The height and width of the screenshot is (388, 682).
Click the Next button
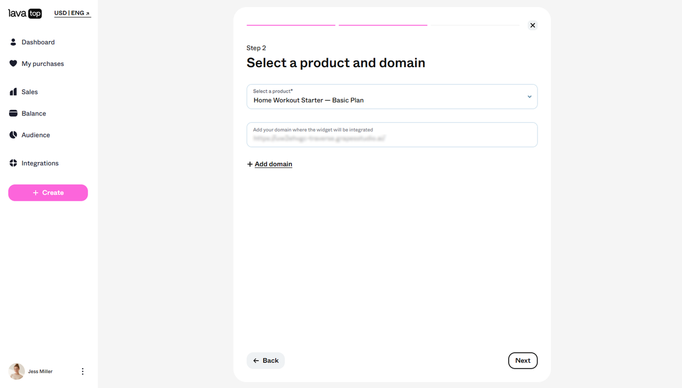pyautogui.click(x=523, y=361)
